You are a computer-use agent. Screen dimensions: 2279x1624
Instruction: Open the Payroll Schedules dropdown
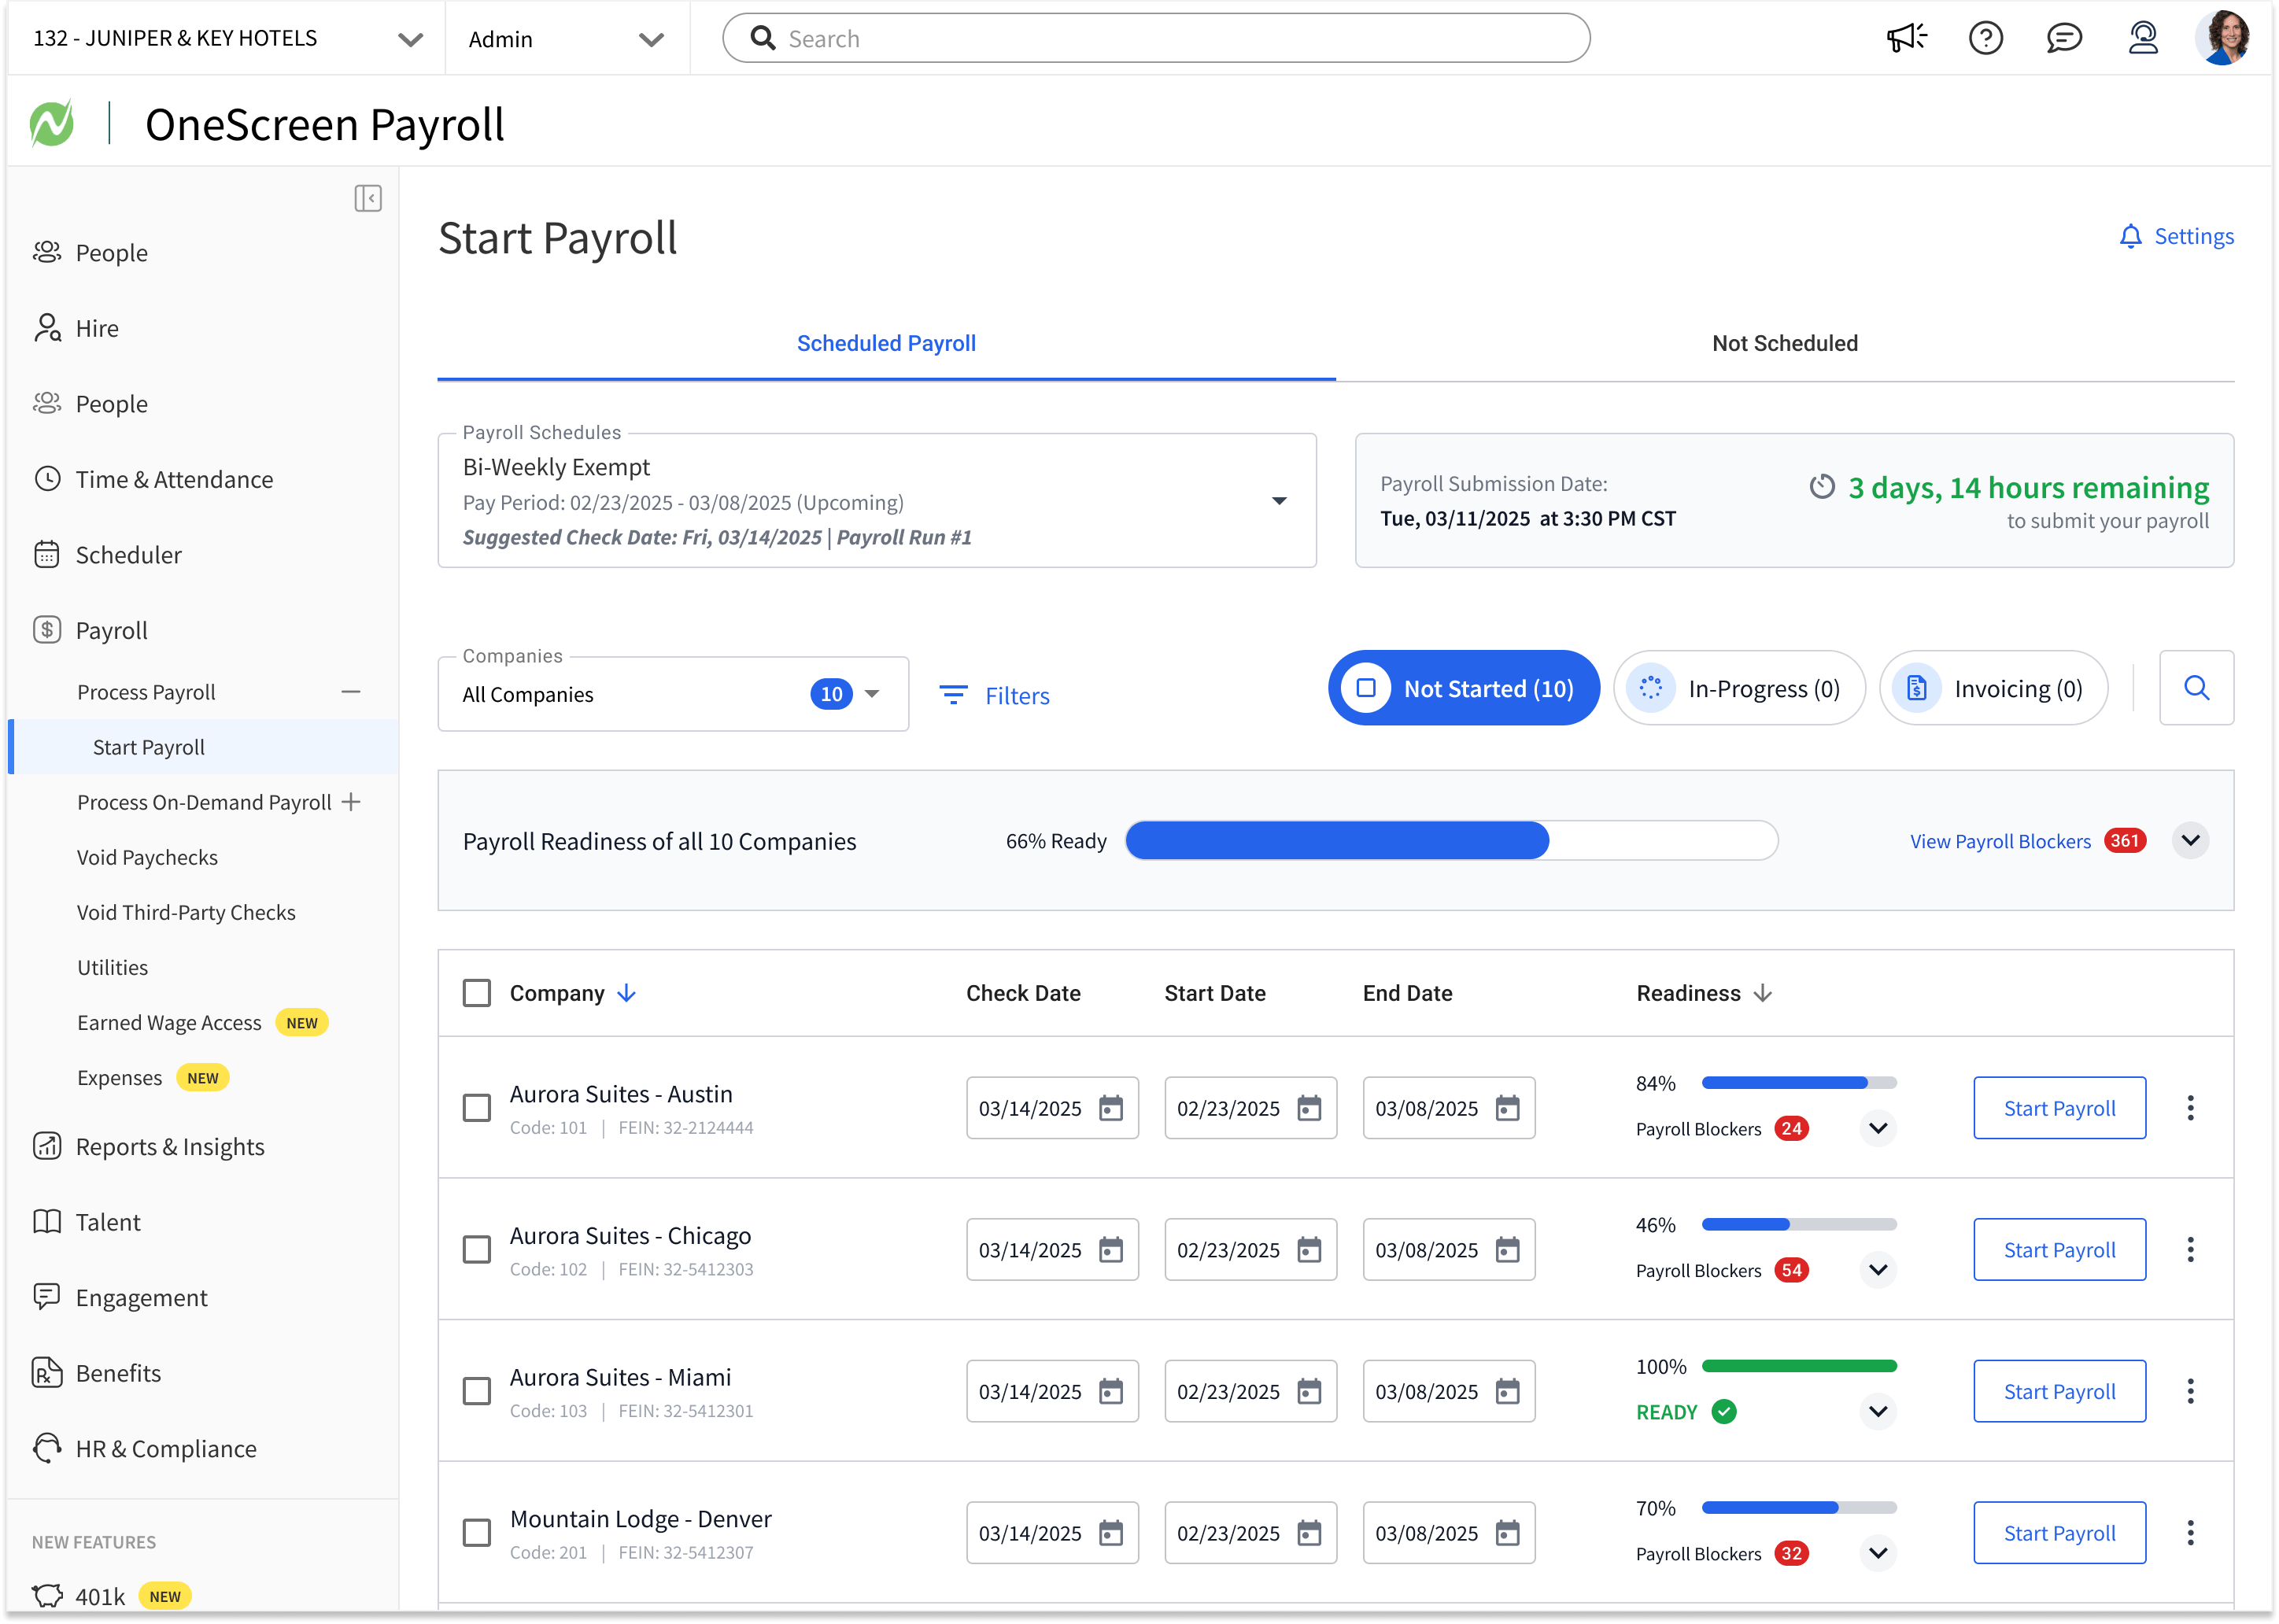pos(876,501)
